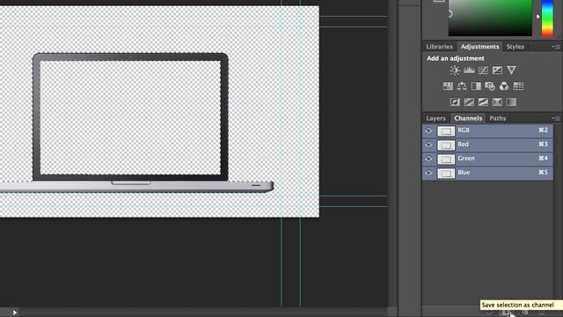
Task: Toggle visibility of the Blue channel
Action: coord(428,173)
